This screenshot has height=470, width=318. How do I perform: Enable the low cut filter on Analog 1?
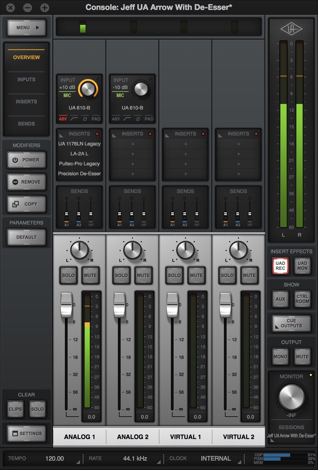74,119
